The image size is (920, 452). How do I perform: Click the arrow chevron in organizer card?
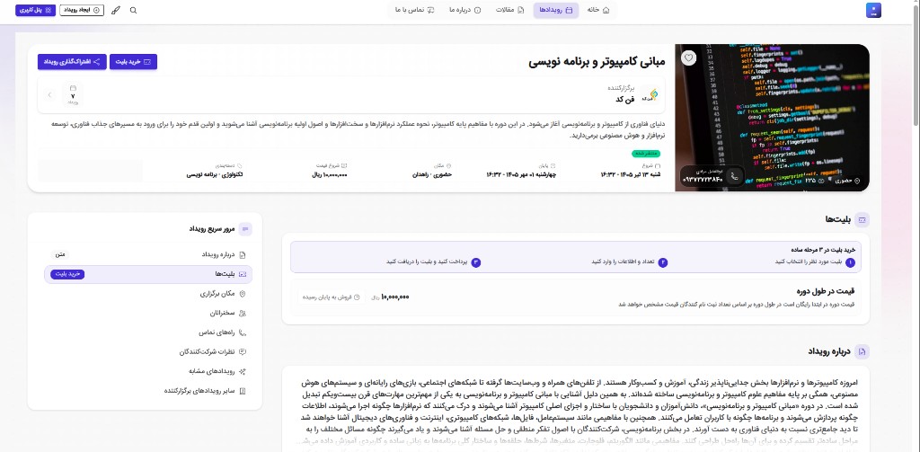[49, 94]
